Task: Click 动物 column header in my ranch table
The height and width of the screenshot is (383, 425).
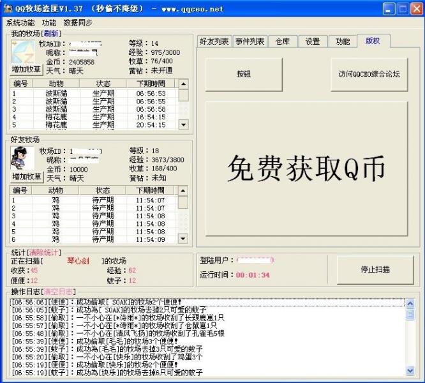Action: (56, 84)
